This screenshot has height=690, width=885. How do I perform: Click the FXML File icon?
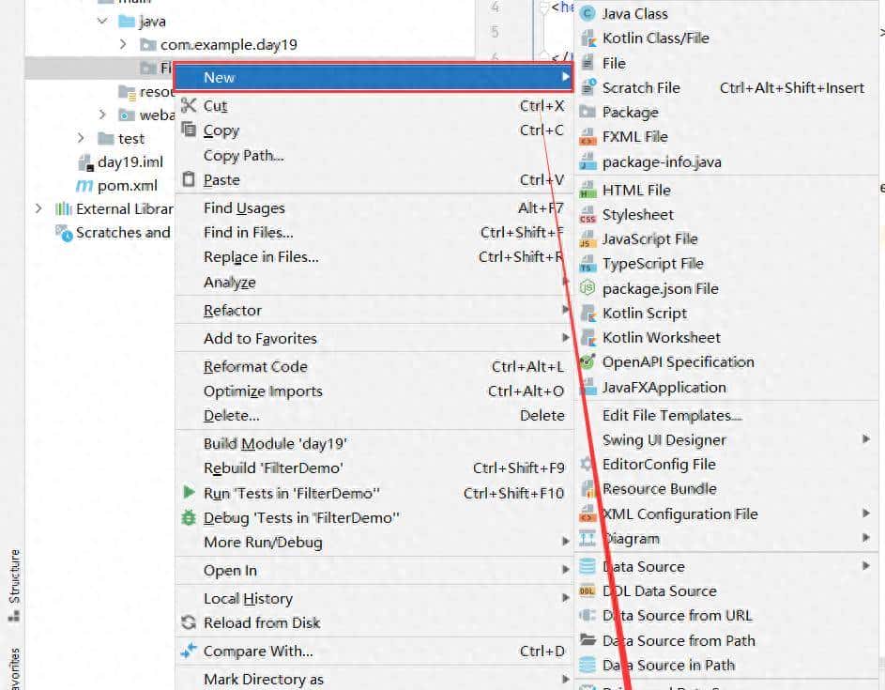click(588, 137)
